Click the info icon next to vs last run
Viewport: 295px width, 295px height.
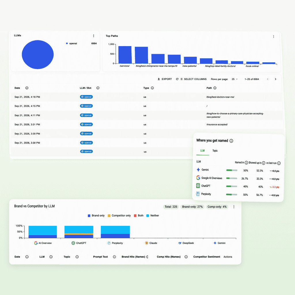(x=279, y=163)
